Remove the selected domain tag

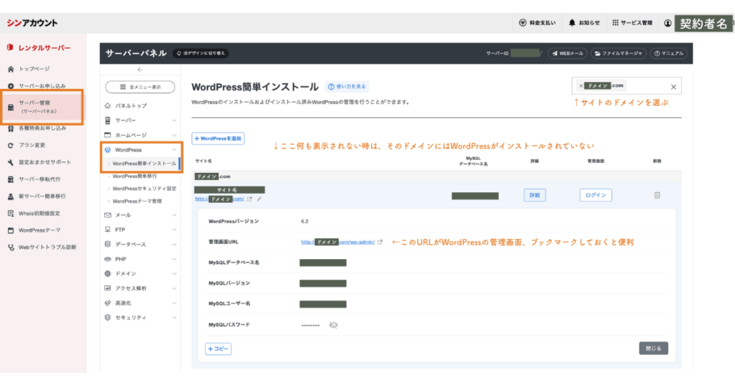click(581, 85)
